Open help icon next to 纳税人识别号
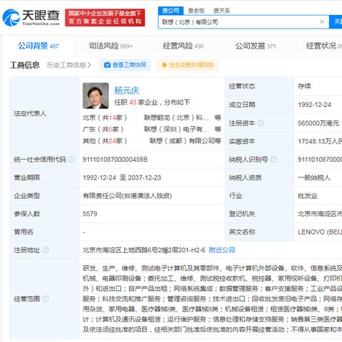The image size is (342, 342). [274, 160]
